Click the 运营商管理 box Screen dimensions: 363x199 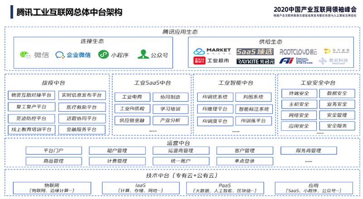click(x=181, y=151)
